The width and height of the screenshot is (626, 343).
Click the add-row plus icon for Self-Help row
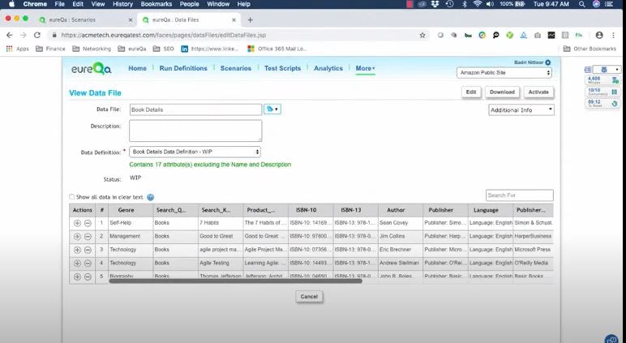coord(78,223)
